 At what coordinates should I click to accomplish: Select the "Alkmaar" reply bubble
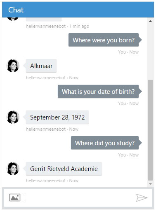(41, 66)
